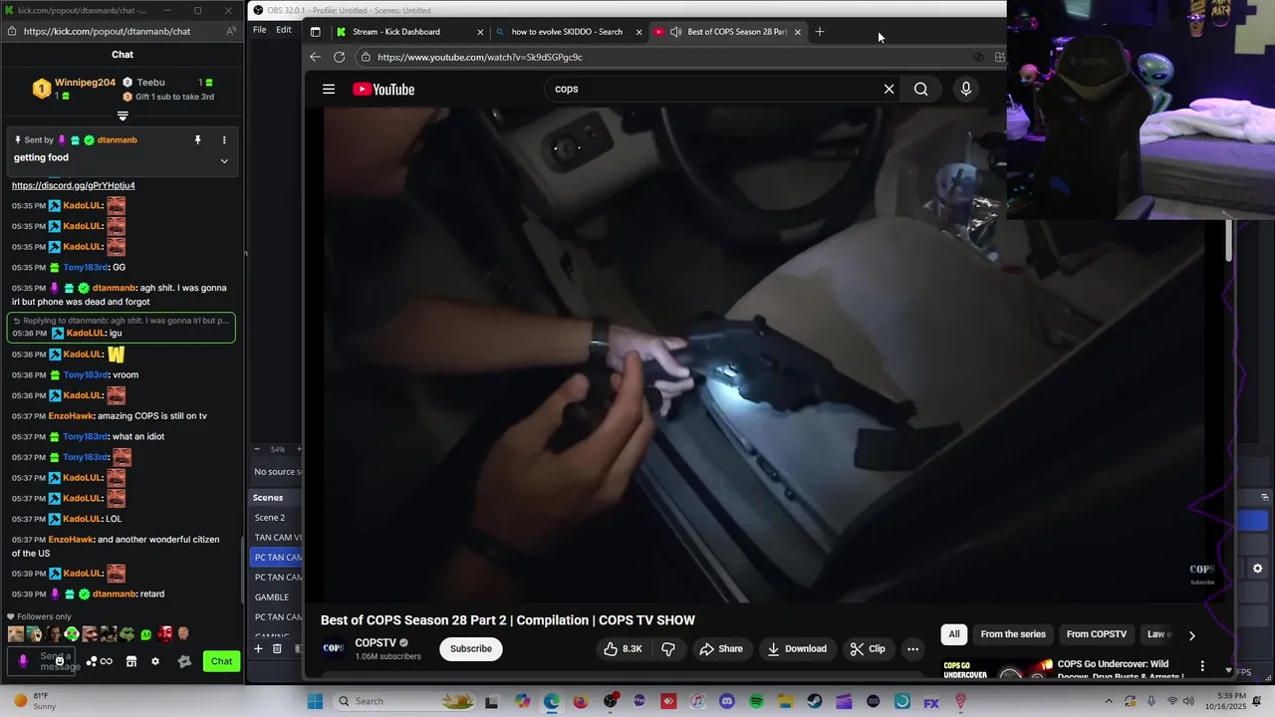Open the browser tab actions menu icon

315,32
